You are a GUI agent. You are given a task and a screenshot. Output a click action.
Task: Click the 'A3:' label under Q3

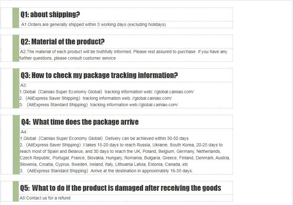[23, 85]
